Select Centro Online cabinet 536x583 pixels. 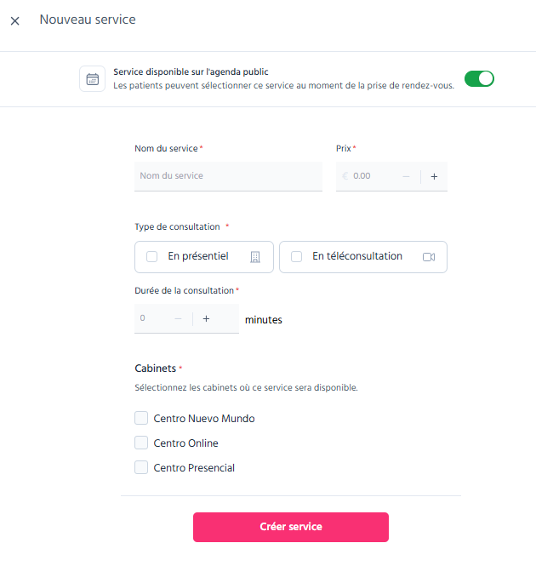141,443
